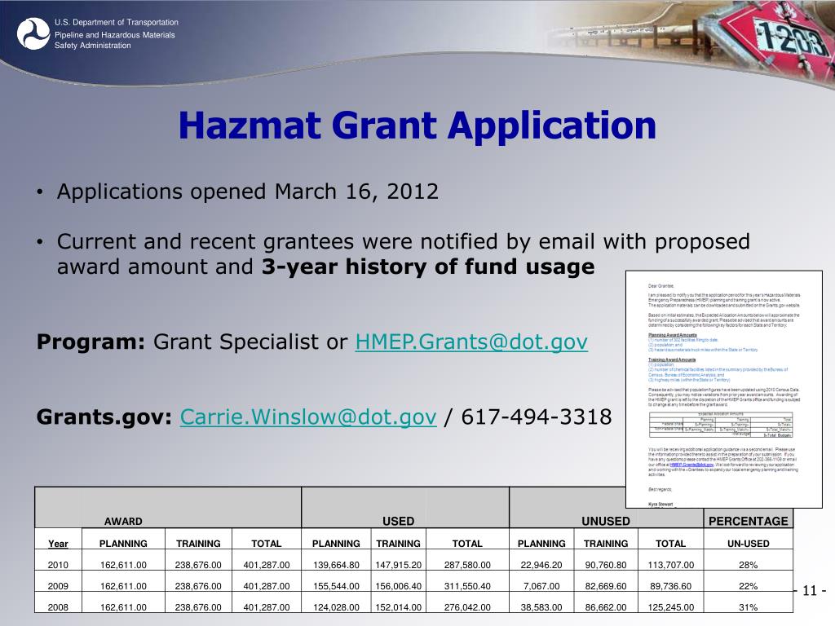835x626 pixels.
Task: Click the 'Grants.gov:' bold label
Action: [104, 417]
